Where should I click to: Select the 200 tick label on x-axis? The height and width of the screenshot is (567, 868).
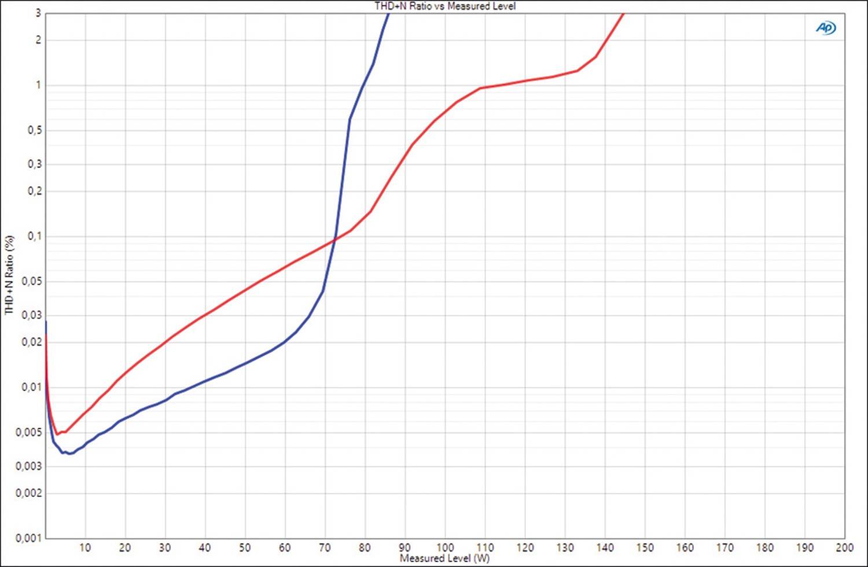coord(844,547)
